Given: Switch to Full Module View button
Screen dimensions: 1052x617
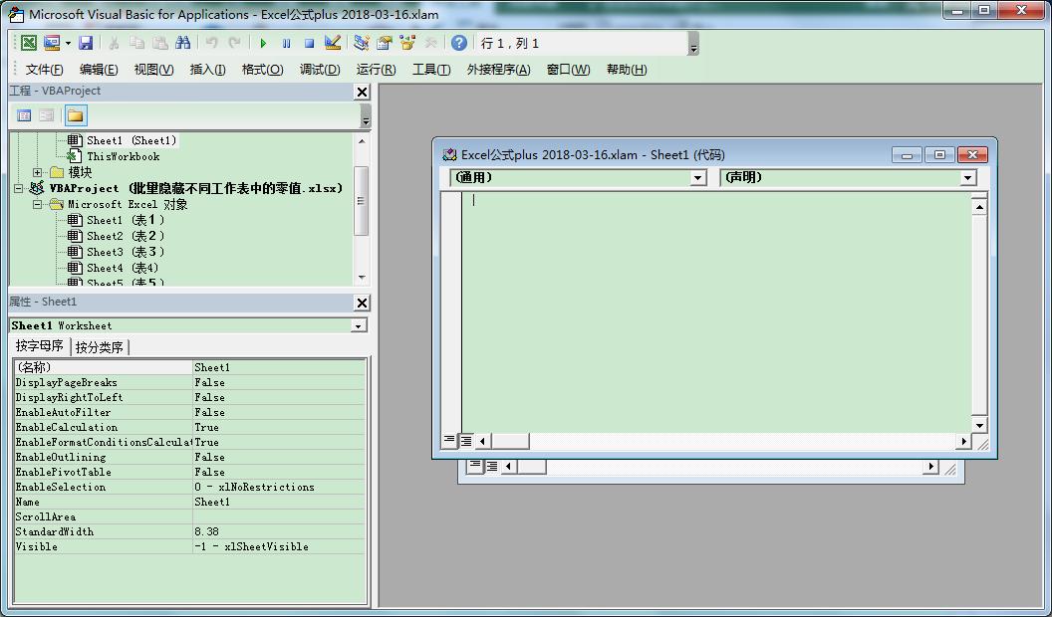Looking at the screenshot, I should [x=465, y=440].
